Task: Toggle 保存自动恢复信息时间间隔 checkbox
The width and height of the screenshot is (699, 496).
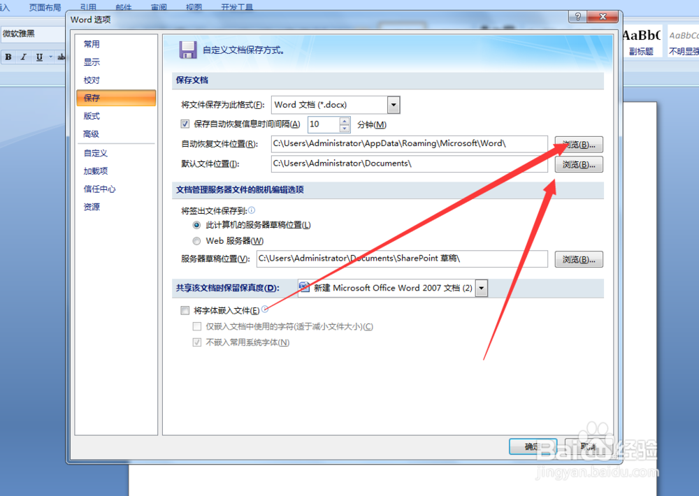Action: click(185, 124)
